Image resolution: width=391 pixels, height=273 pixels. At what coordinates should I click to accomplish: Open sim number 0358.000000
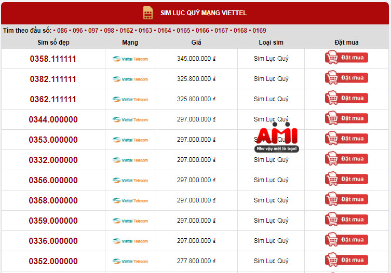(53, 200)
